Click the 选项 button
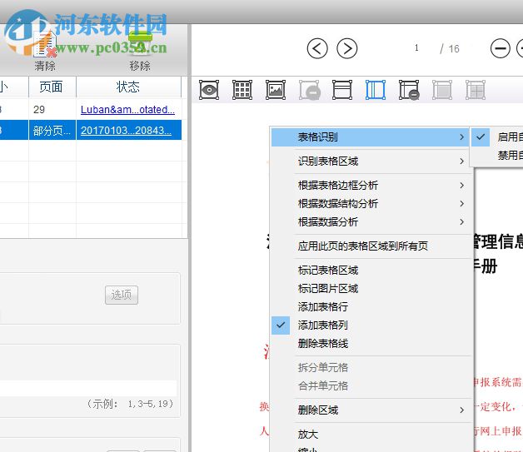The width and height of the screenshot is (523, 452). coord(122,295)
